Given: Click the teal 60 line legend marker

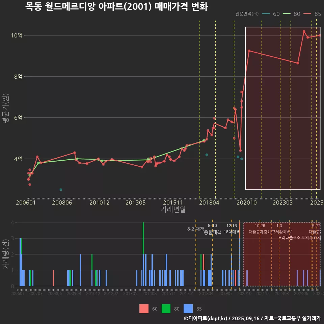Looking at the screenshot, I should coord(266,14).
